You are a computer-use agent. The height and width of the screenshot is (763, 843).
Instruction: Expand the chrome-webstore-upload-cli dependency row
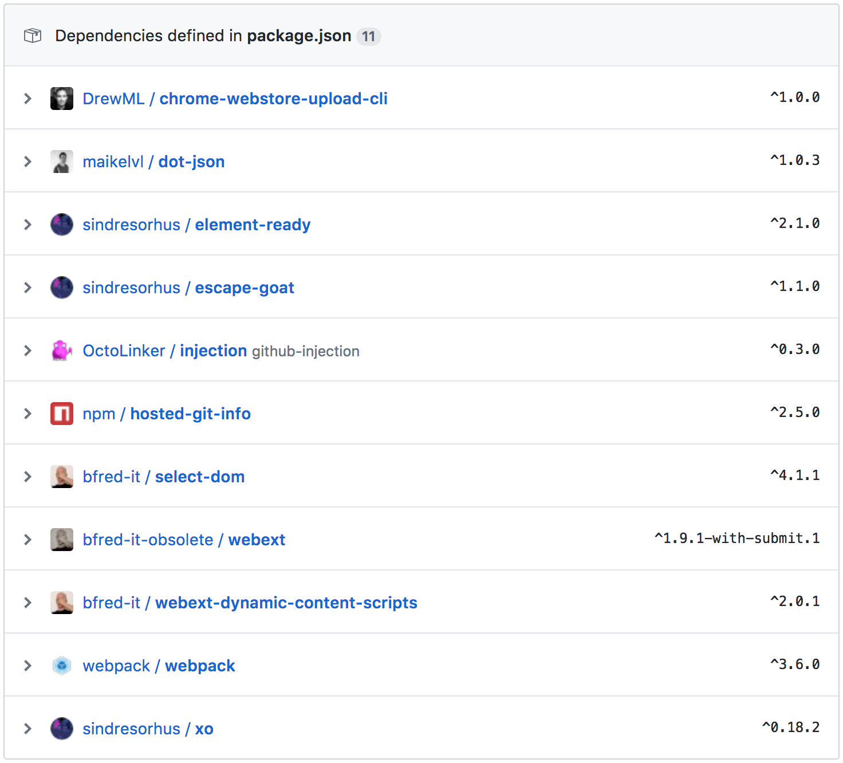[x=27, y=98]
